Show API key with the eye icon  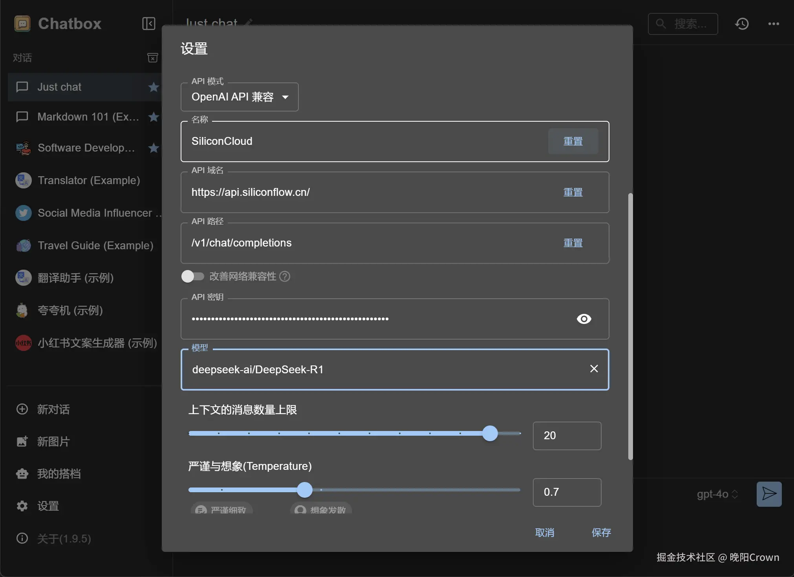point(584,319)
